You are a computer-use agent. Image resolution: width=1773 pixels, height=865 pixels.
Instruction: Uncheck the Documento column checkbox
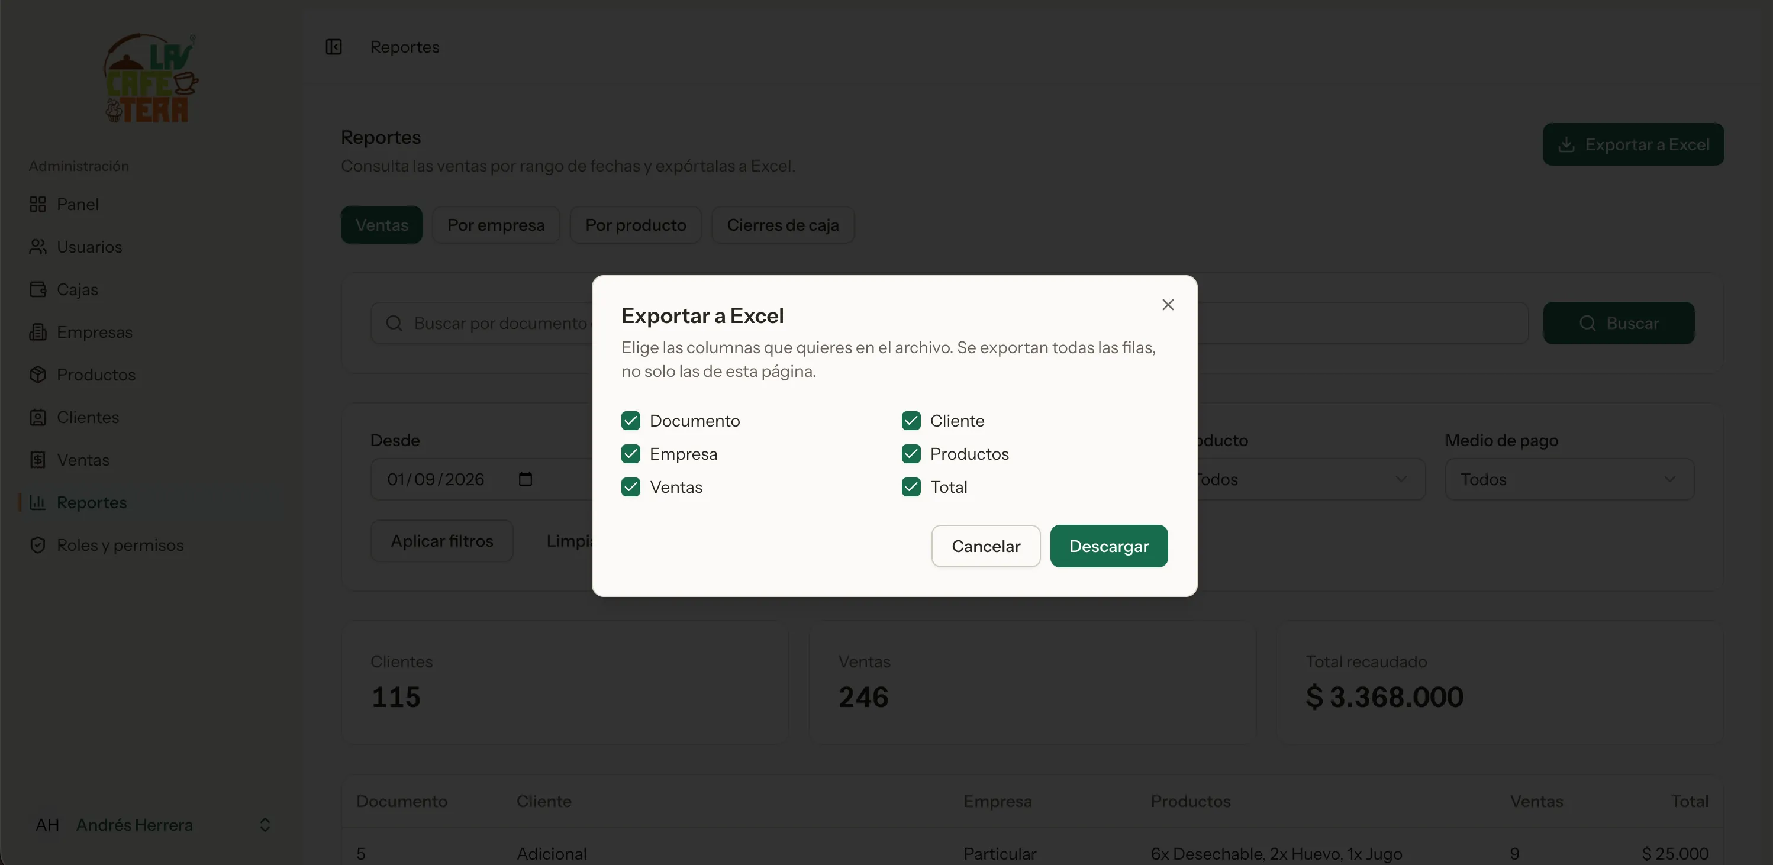click(x=630, y=421)
